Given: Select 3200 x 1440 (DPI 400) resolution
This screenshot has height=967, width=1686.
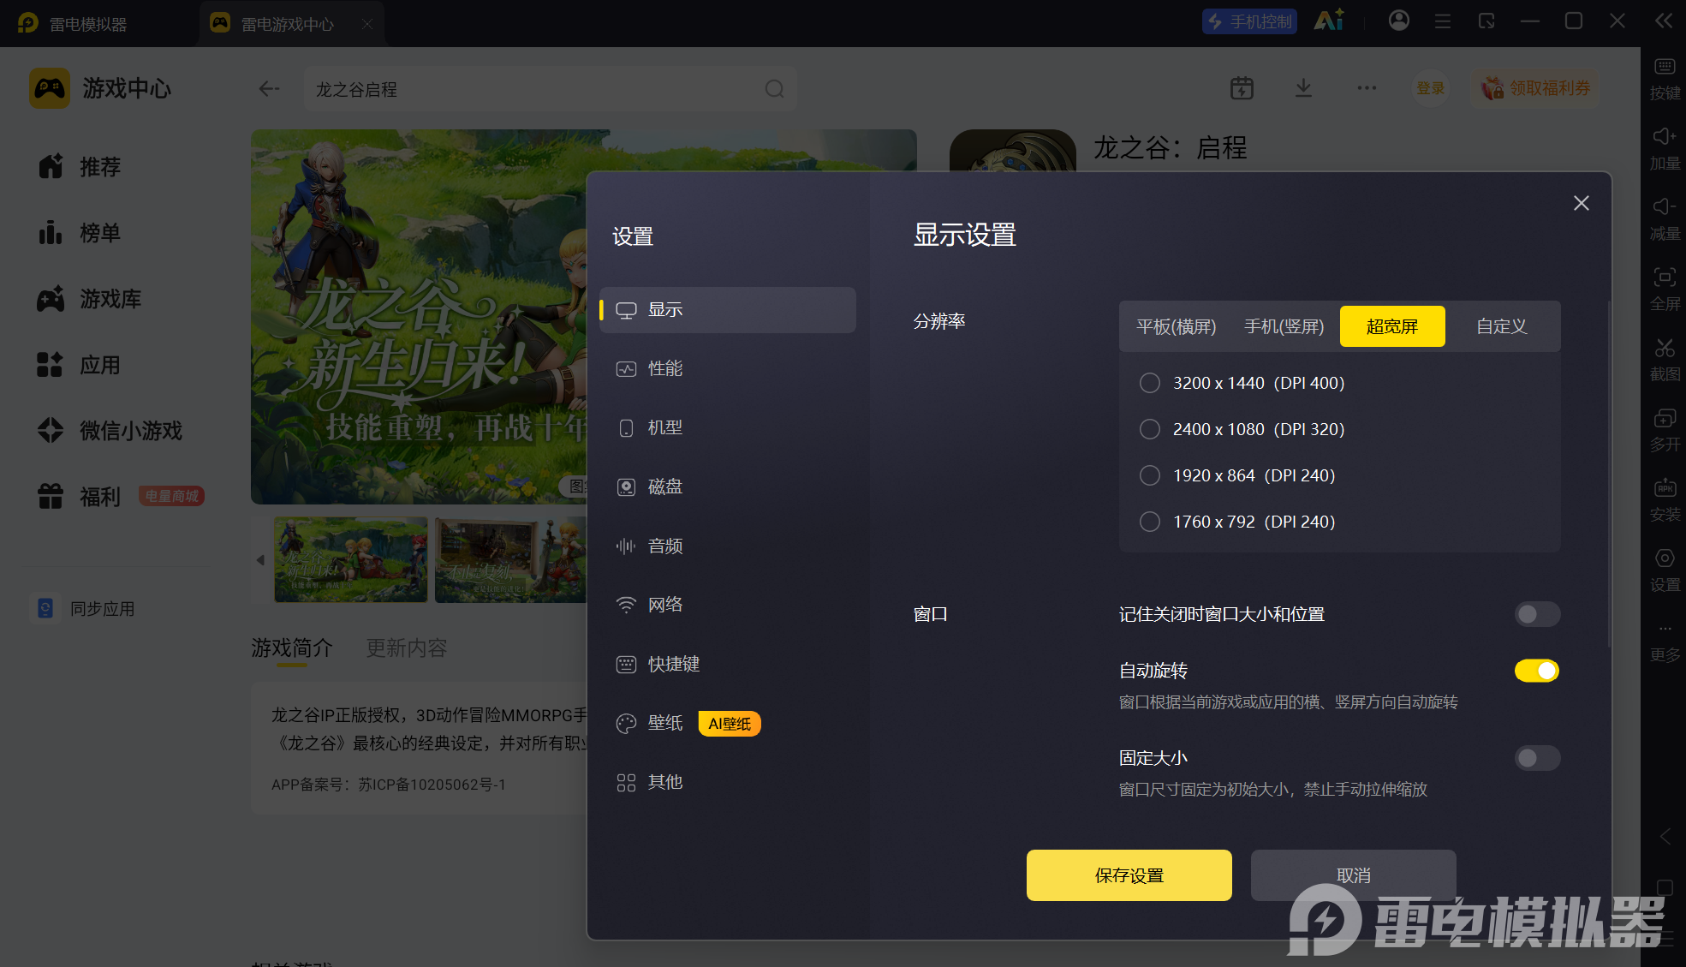Looking at the screenshot, I should coord(1242,383).
